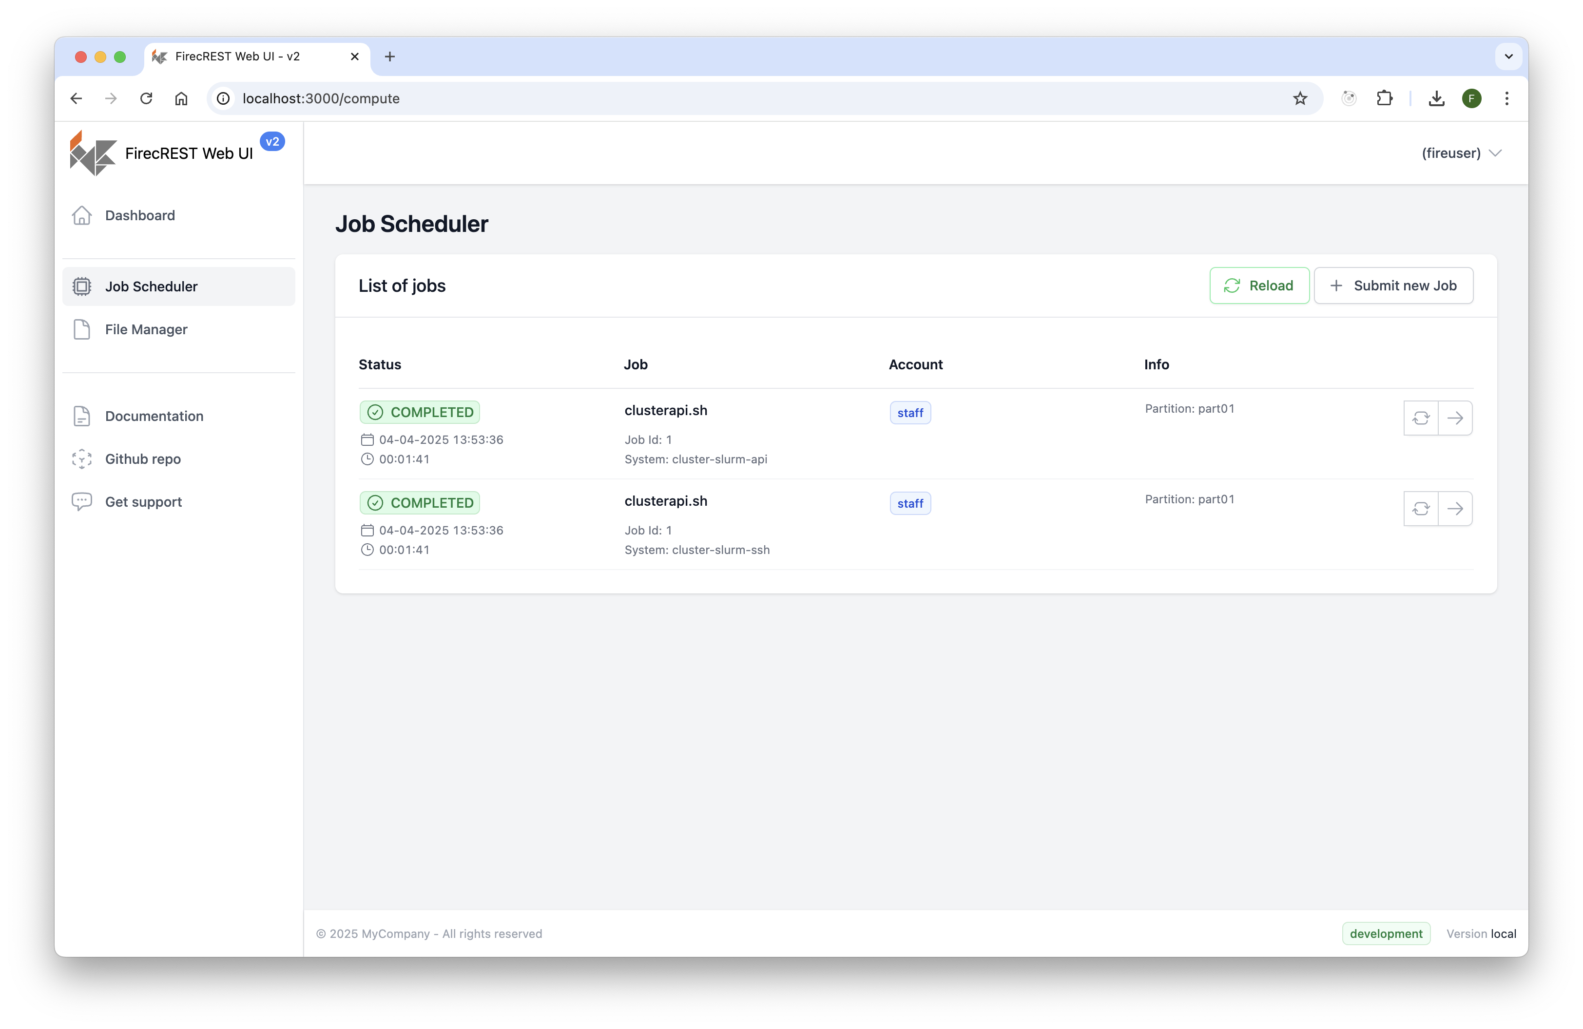Click the browser back arrow

coord(77,98)
